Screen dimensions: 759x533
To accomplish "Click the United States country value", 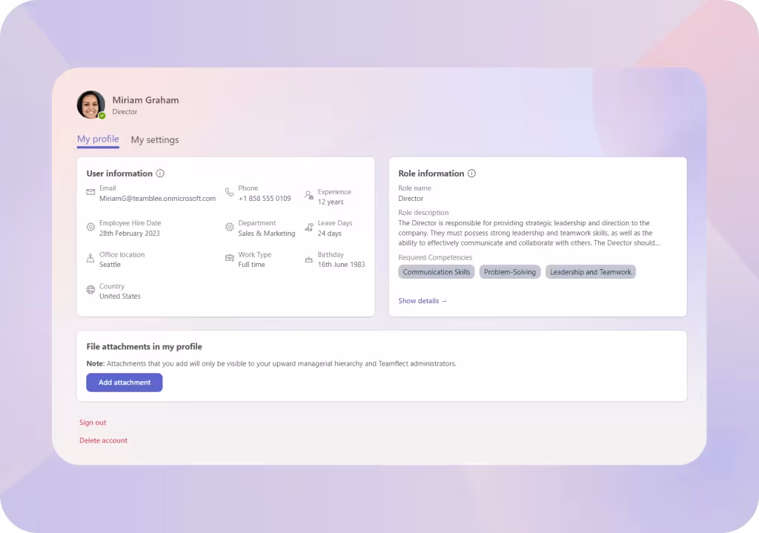I will pyautogui.click(x=120, y=297).
